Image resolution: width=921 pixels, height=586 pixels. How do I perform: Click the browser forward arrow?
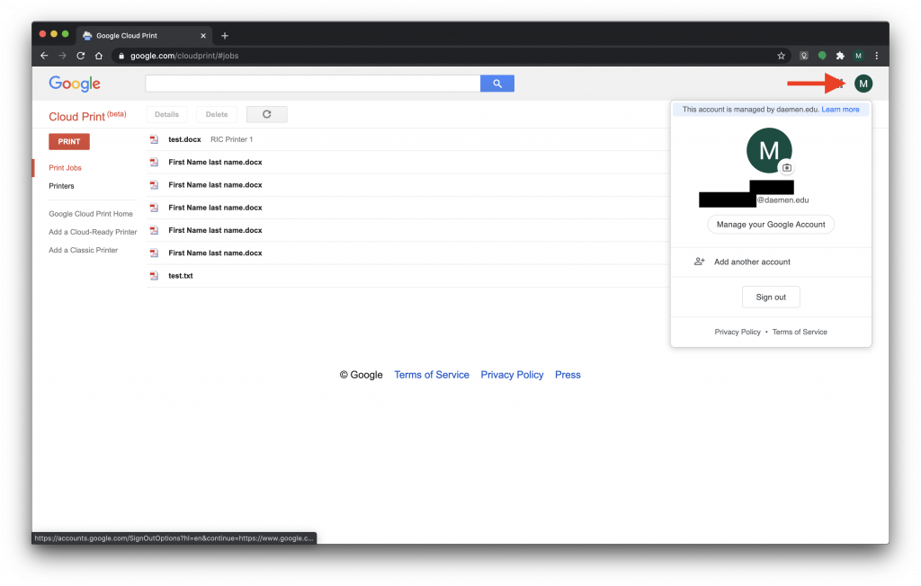pyautogui.click(x=62, y=56)
